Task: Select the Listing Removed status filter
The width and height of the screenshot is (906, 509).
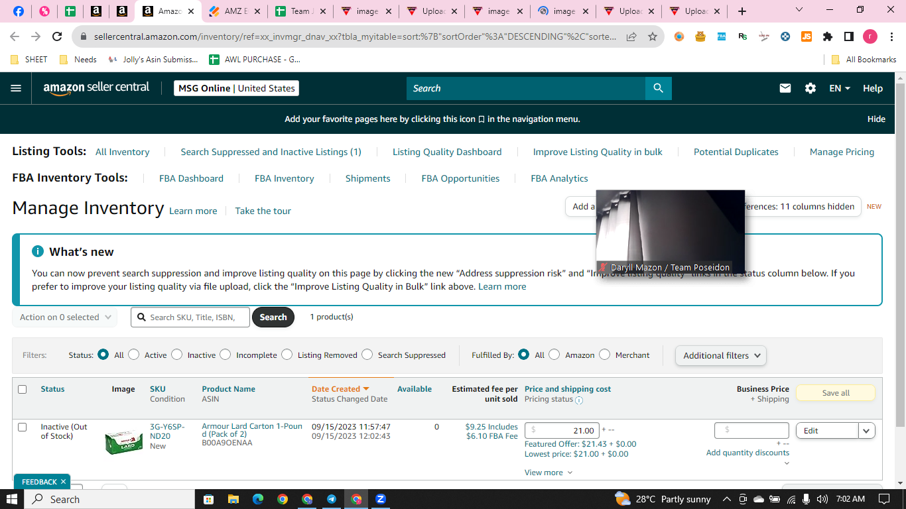Action: pos(287,355)
